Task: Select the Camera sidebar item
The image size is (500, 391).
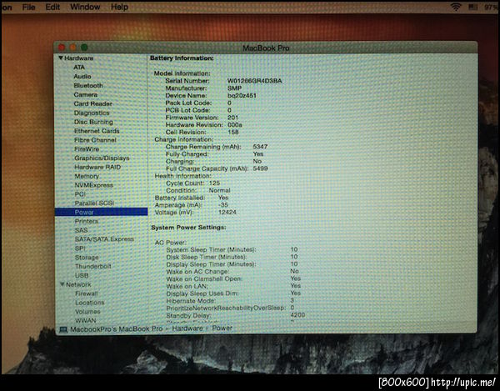Action: coord(86,95)
